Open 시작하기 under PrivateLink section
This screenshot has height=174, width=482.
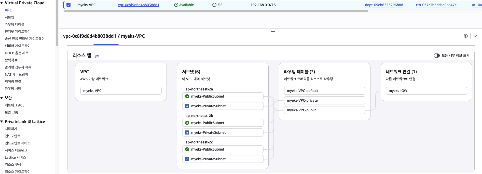(11, 129)
